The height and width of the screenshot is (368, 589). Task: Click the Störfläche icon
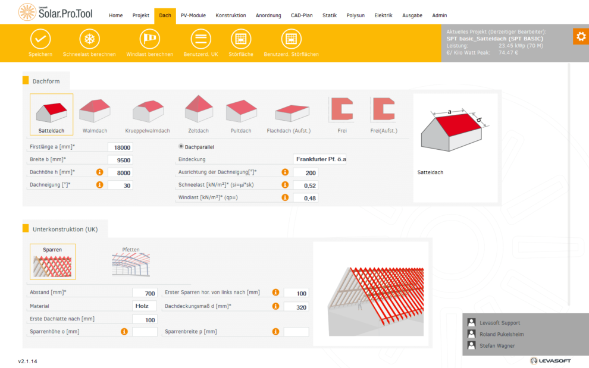click(x=241, y=40)
